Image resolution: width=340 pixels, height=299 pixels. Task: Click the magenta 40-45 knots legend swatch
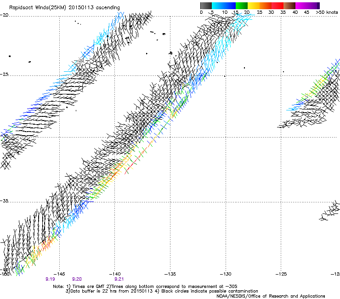coord(301,6)
